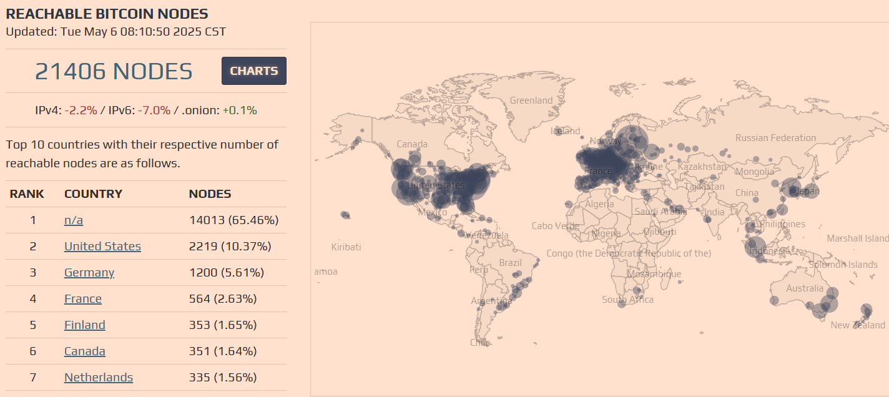Select the cell 14013 (65.46%)
This screenshot has height=397, width=889.
point(233,220)
